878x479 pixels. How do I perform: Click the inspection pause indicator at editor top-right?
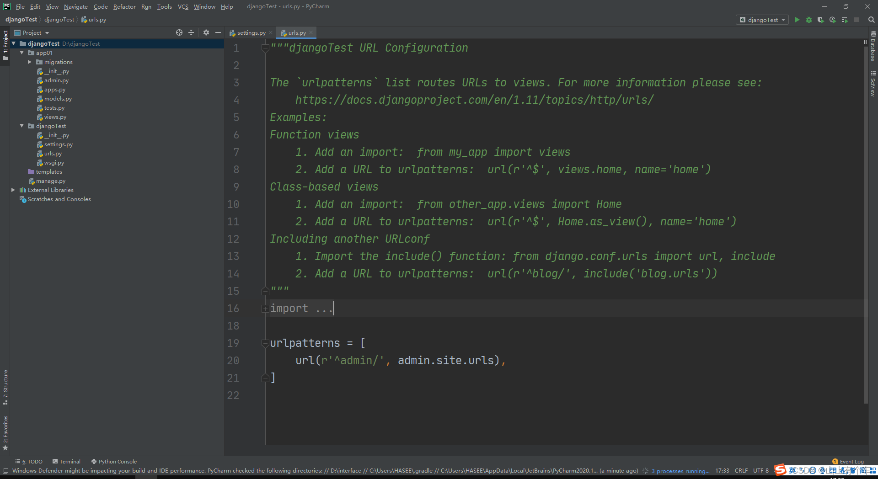[865, 42]
